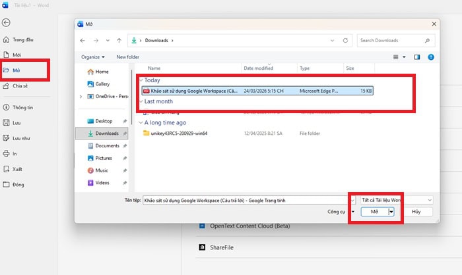Refresh the Downloads folder listing
The height and width of the screenshot is (275, 462).
(x=345, y=41)
